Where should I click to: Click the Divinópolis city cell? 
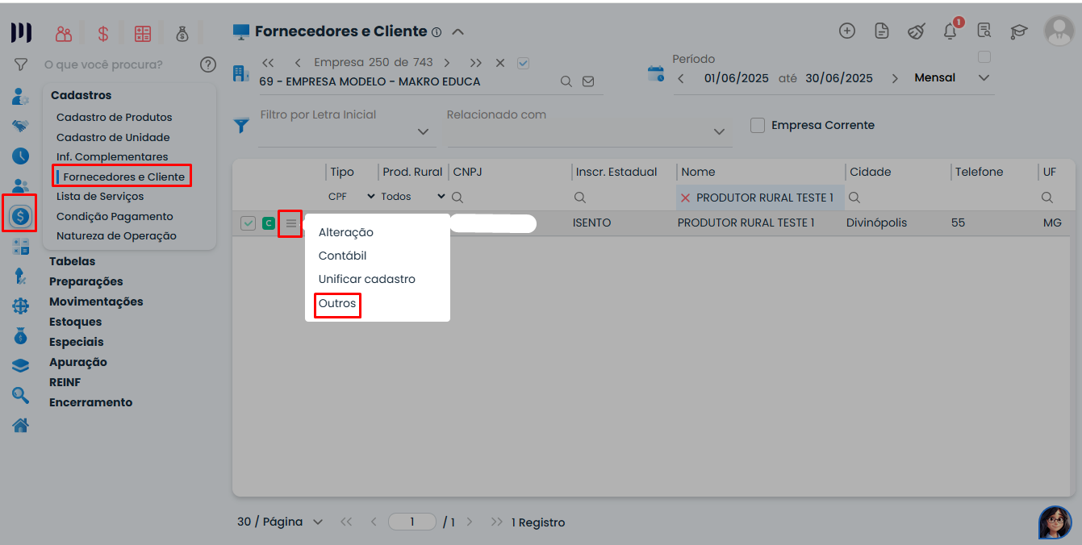[877, 223]
